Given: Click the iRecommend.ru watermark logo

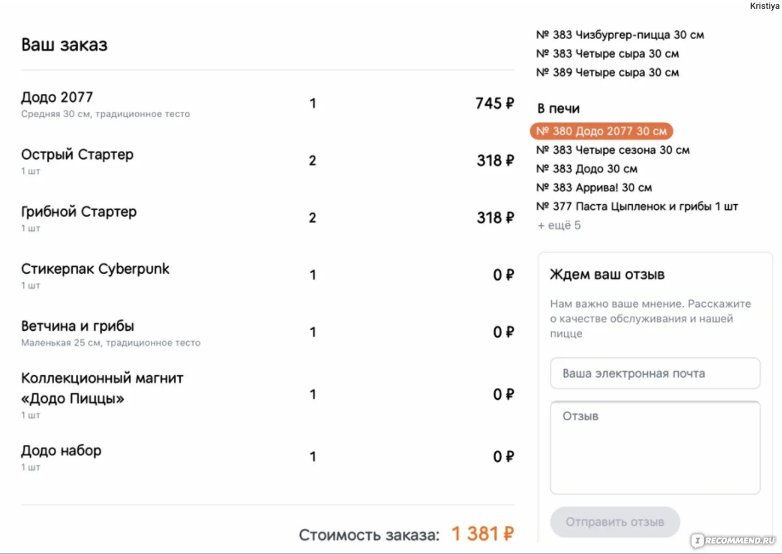Looking at the screenshot, I should [734, 540].
